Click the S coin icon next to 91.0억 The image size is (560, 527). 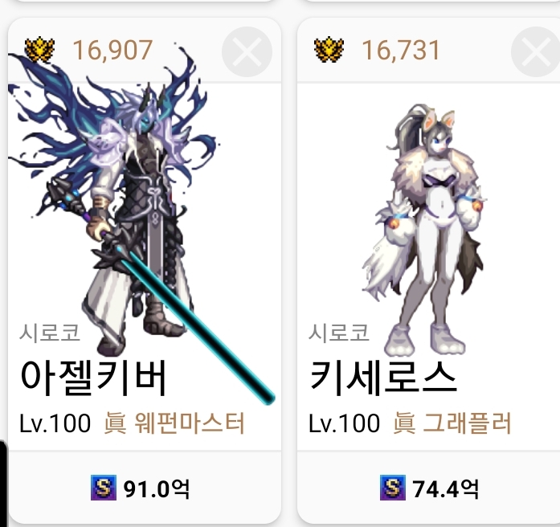click(103, 488)
